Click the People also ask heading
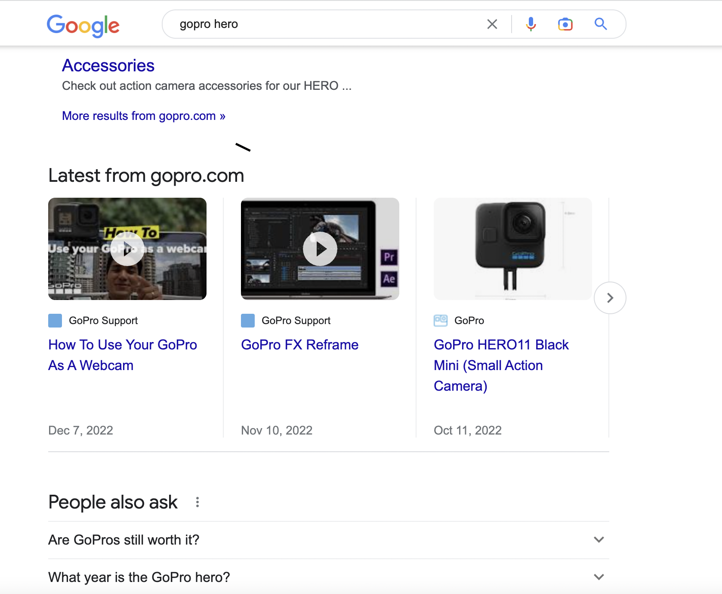722x594 pixels. click(113, 502)
